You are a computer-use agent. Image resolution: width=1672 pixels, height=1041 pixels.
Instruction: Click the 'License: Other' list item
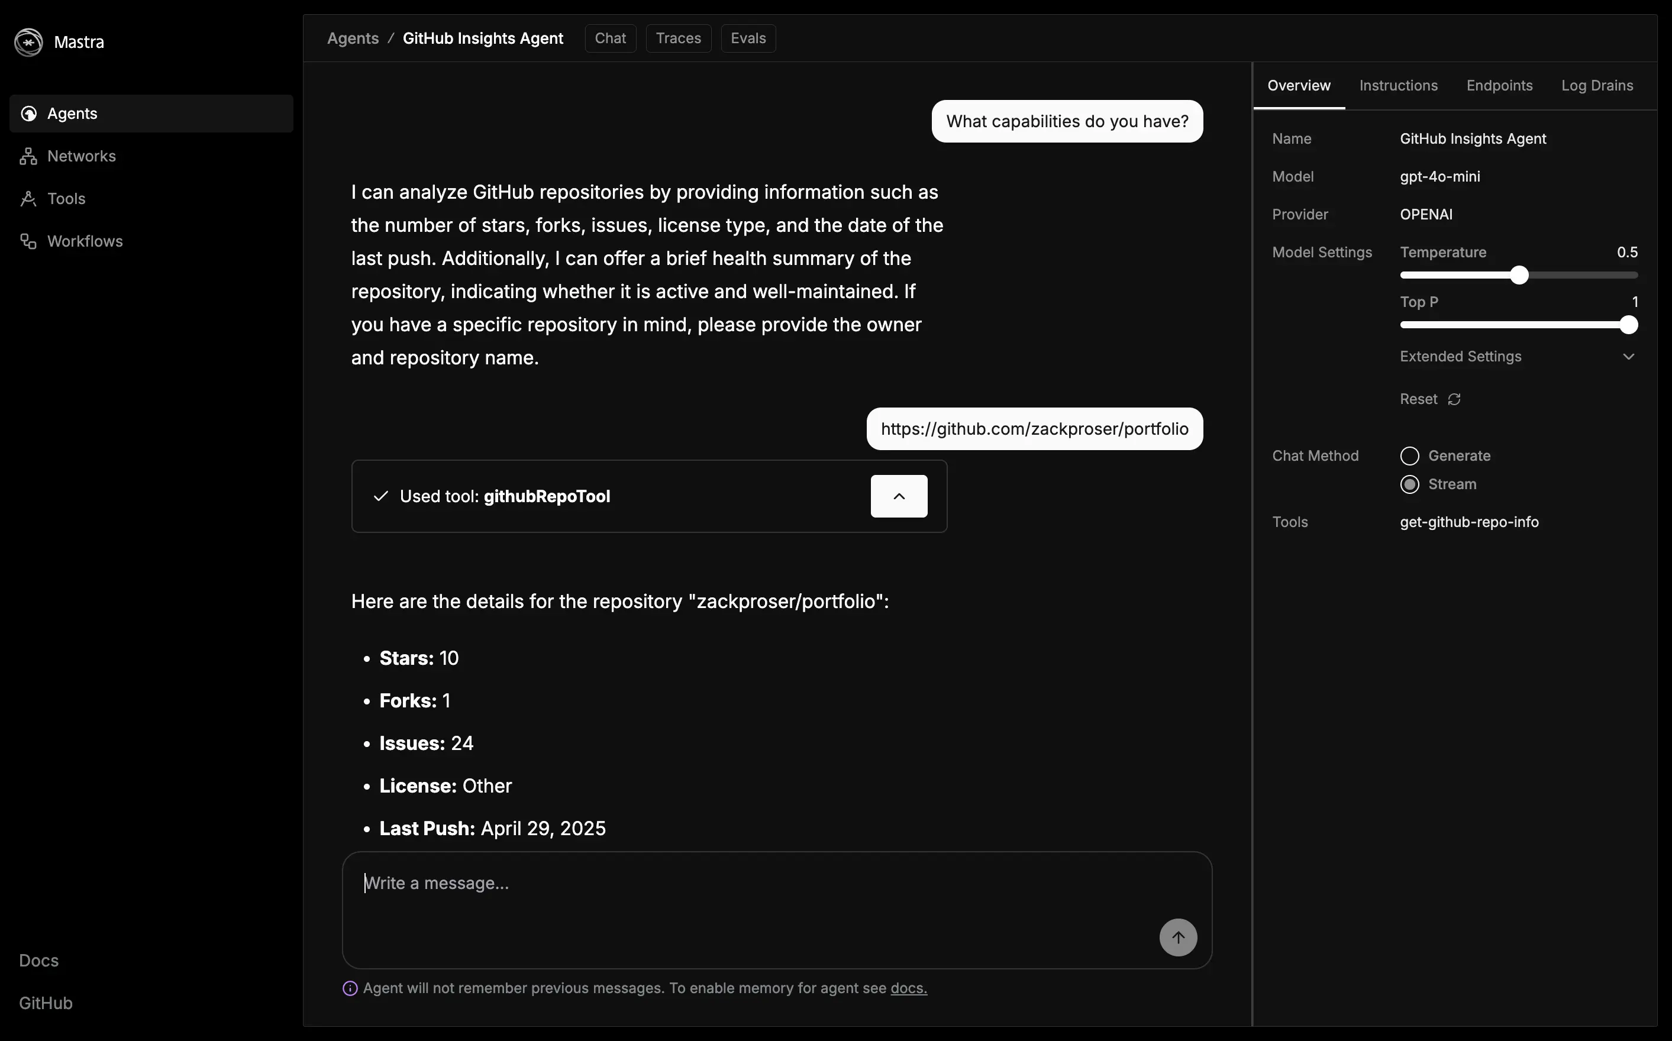coord(446,786)
